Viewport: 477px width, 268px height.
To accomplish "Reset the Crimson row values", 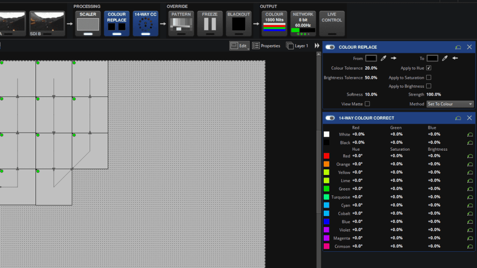I will click(470, 246).
